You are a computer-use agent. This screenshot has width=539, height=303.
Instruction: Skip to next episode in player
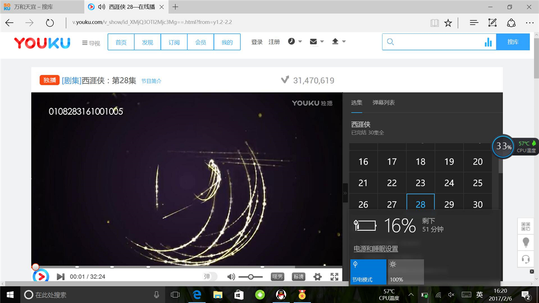[61, 277]
